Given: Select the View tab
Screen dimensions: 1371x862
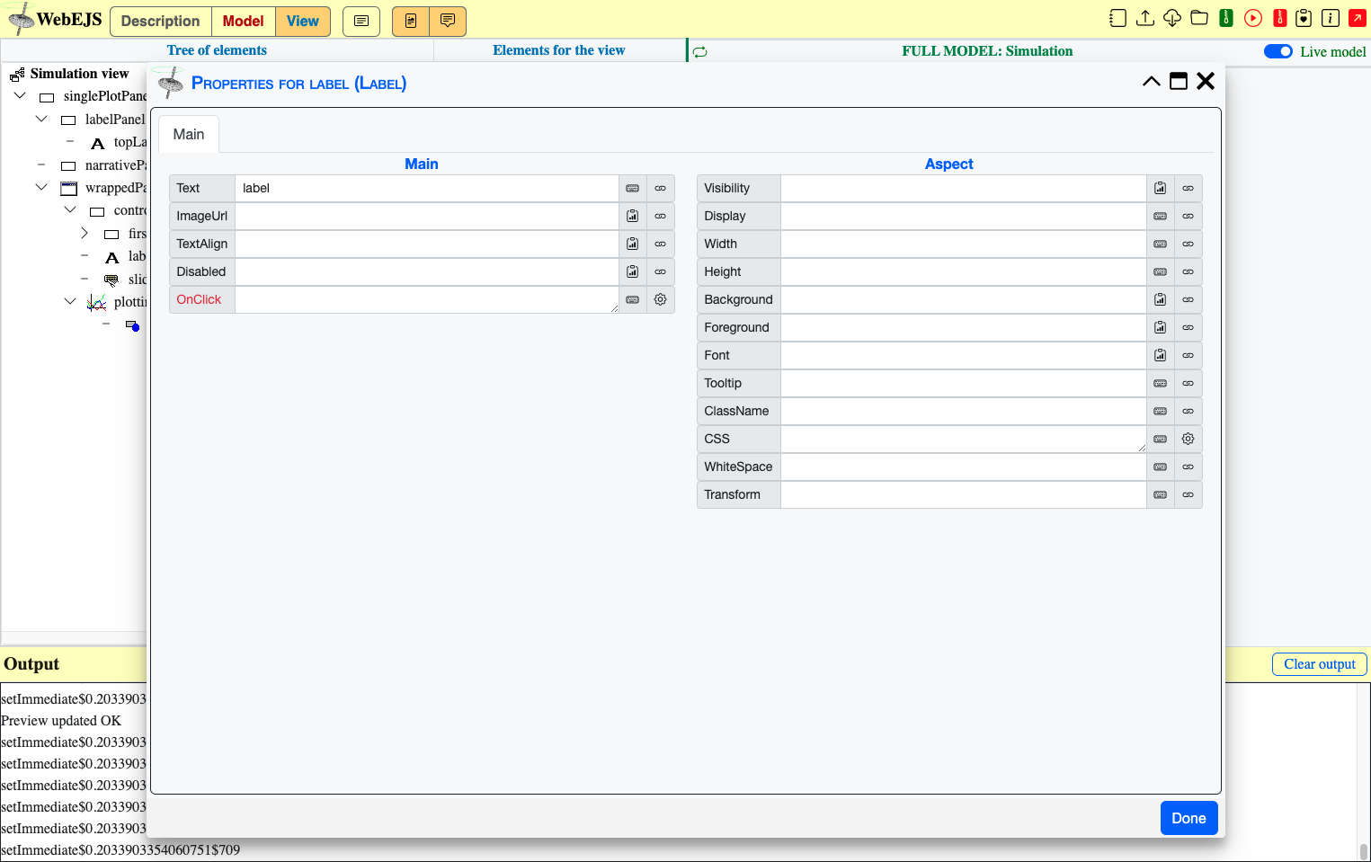Looking at the screenshot, I should coord(303,21).
